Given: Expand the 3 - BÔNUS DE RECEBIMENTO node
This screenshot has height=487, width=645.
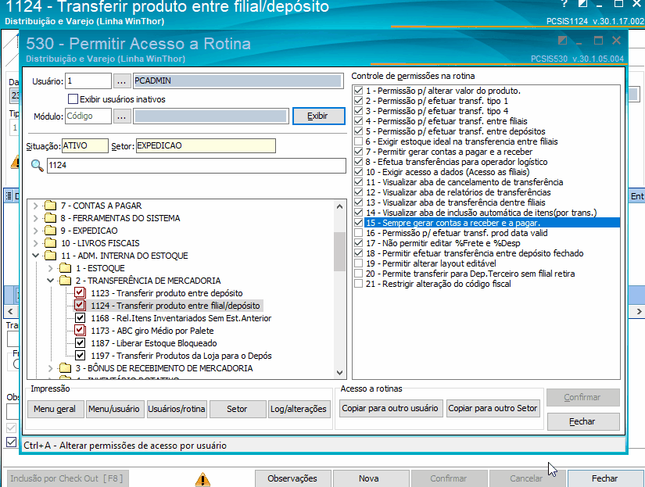Looking at the screenshot, I should tap(51, 367).
